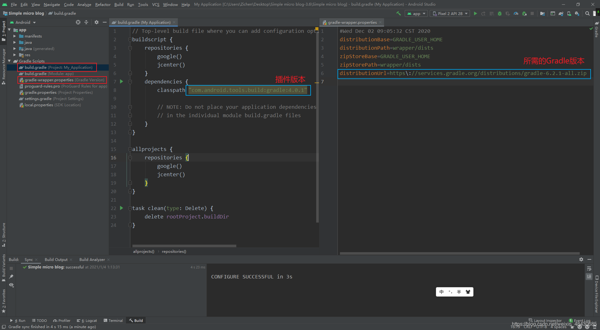Screen dimensions: 600x330
Task: Expand the java (generated) folder
Action: [x=14, y=49]
